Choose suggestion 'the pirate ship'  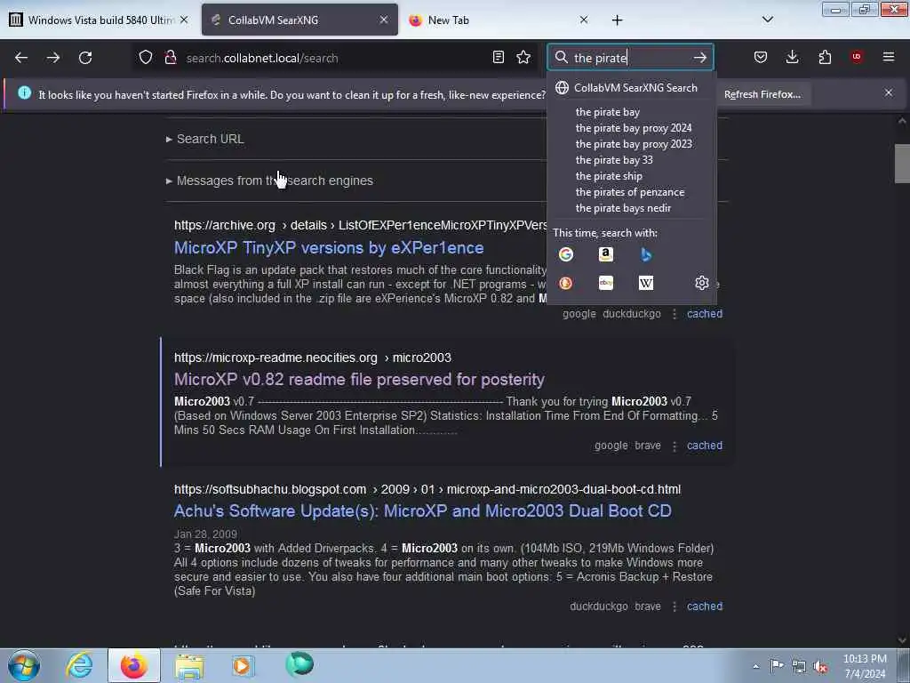point(632,176)
